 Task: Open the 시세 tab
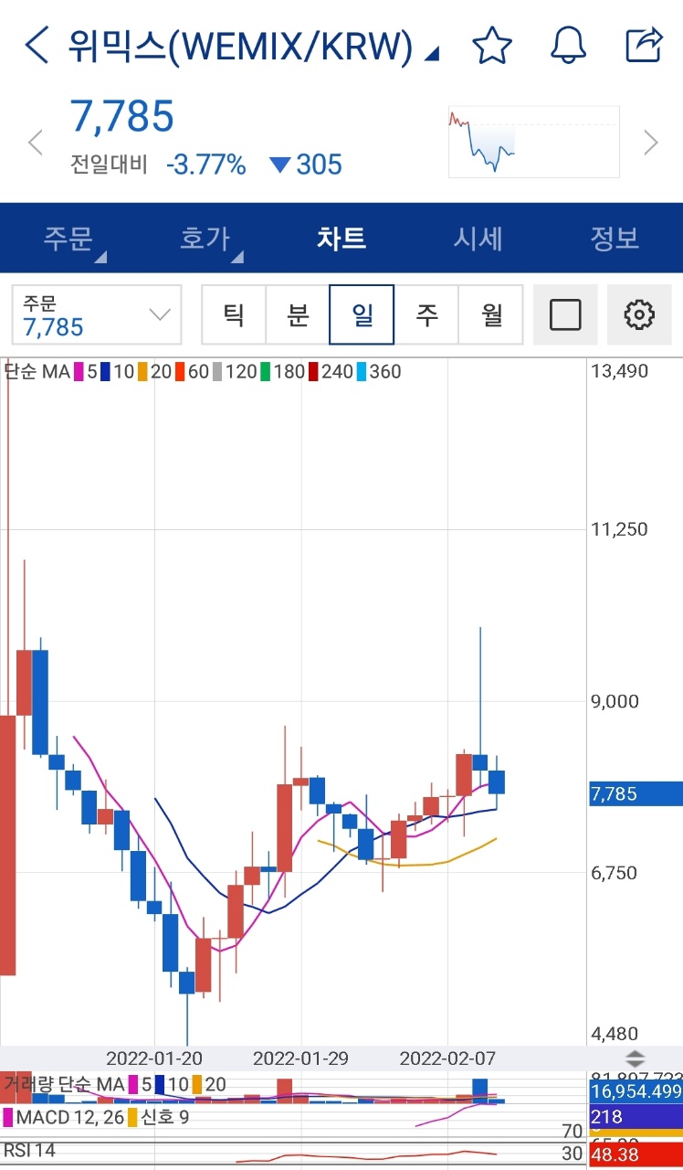[x=478, y=239]
